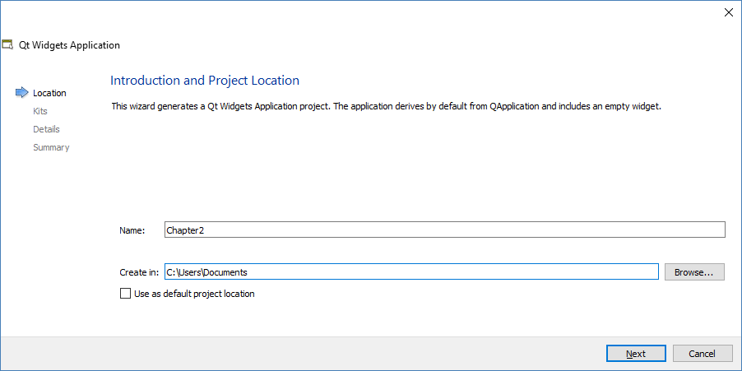
Task: Click the 'Name:' field label
Action: pos(132,230)
